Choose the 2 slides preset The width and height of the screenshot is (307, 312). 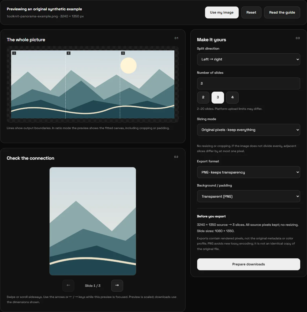203,98
